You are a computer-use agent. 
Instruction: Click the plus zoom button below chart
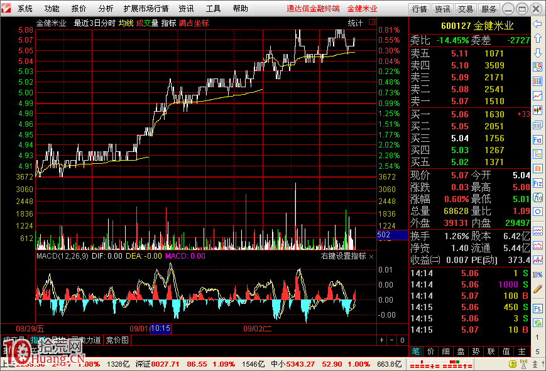click(381, 340)
